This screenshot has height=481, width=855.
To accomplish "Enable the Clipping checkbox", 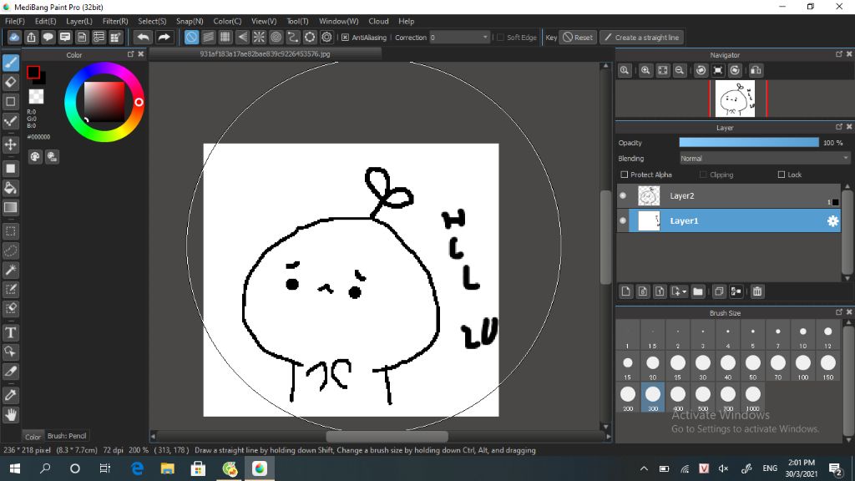I will pyautogui.click(x=703, y=175).
